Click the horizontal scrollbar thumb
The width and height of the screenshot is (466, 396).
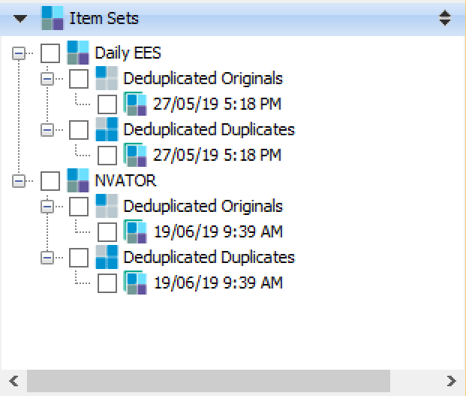[209, 381]
